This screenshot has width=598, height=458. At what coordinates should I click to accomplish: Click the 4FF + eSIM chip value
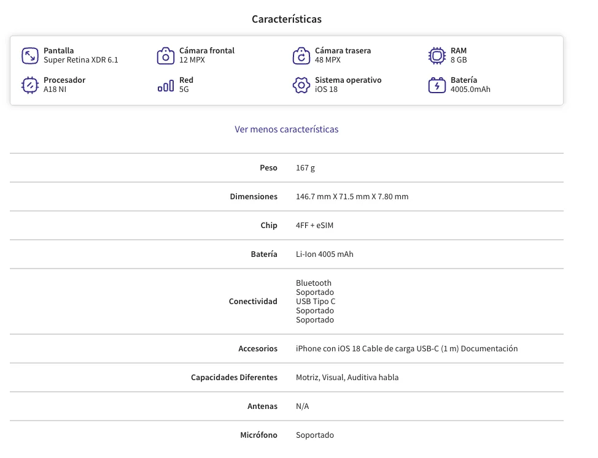coord(314,226)
